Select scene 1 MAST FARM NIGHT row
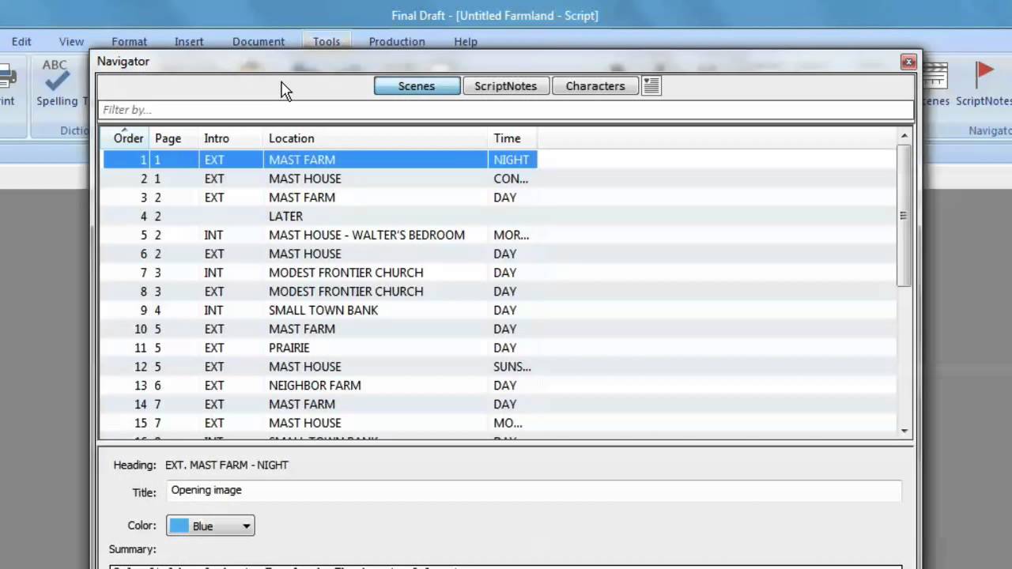This screenshot has width=1012, height=569. tap(320, 160)
